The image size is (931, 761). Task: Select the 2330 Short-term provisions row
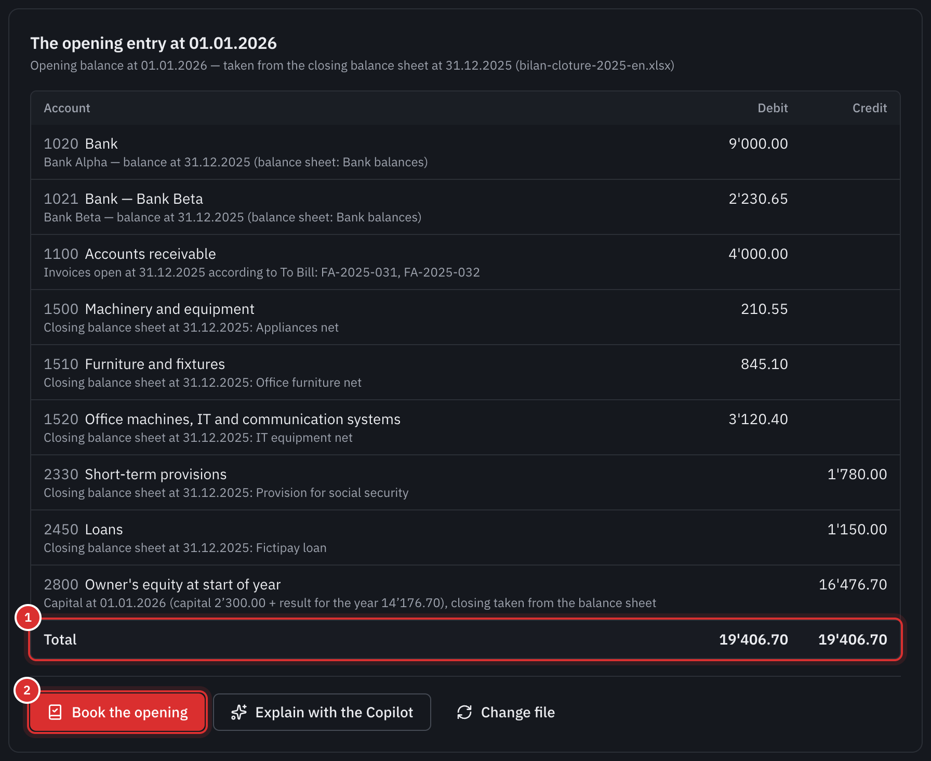pos(465,483)
